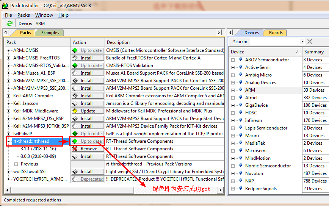Viewport: 329px width, 206px height.
Task: Click the chip icon beside HDSC
Action: [241, 112]
